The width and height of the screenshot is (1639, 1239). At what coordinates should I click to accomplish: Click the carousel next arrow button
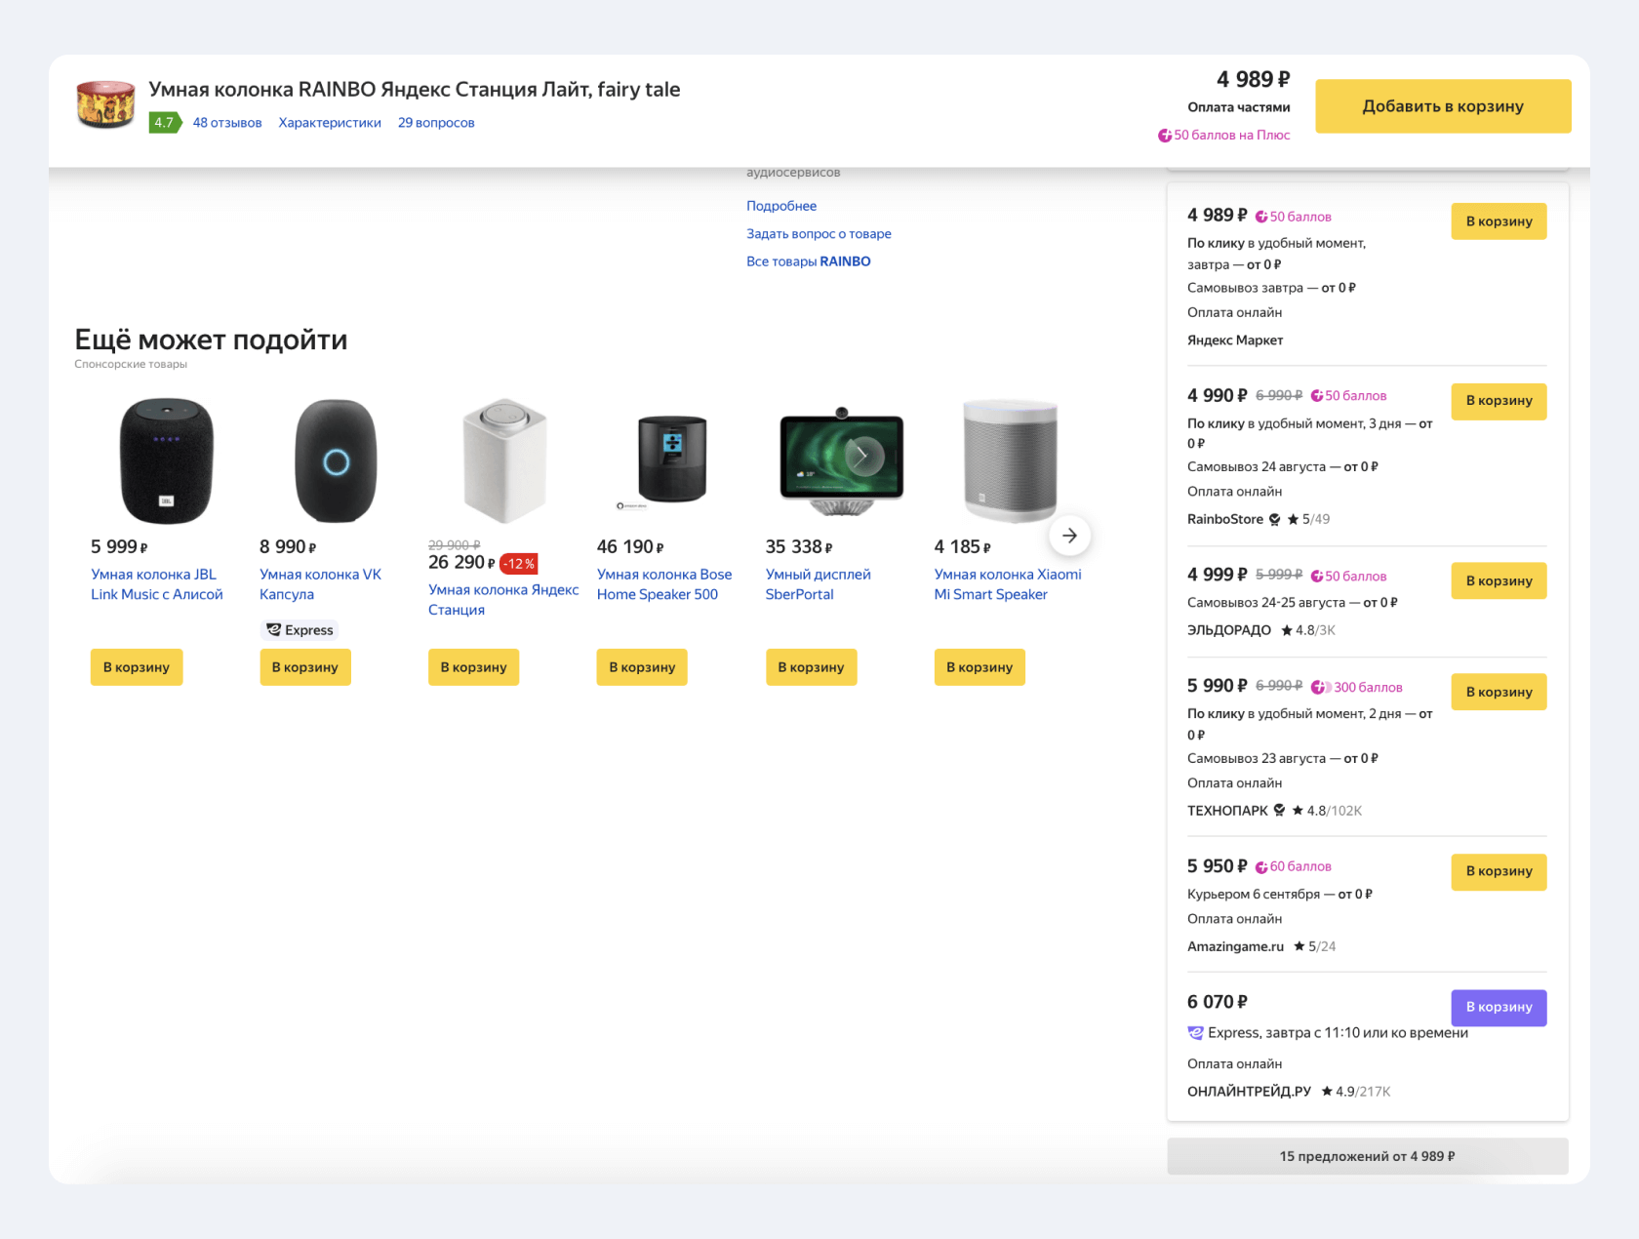[x=1069, y=536]
